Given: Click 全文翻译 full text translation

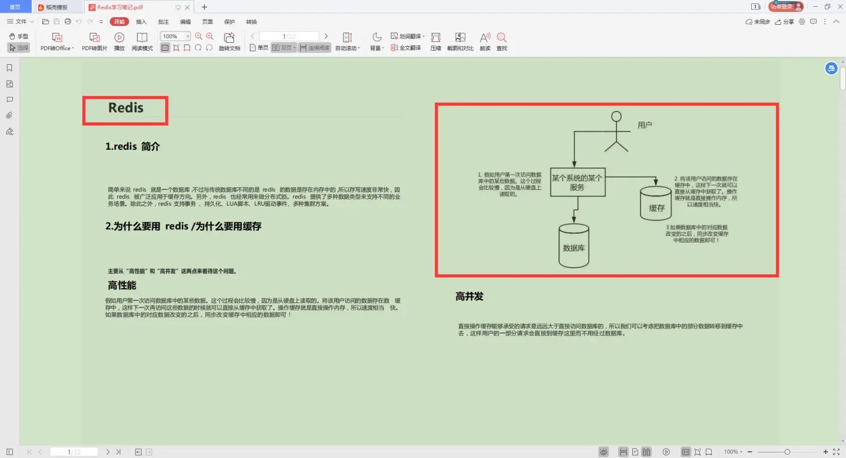Looking at the screenshot, I should [406, 48].
